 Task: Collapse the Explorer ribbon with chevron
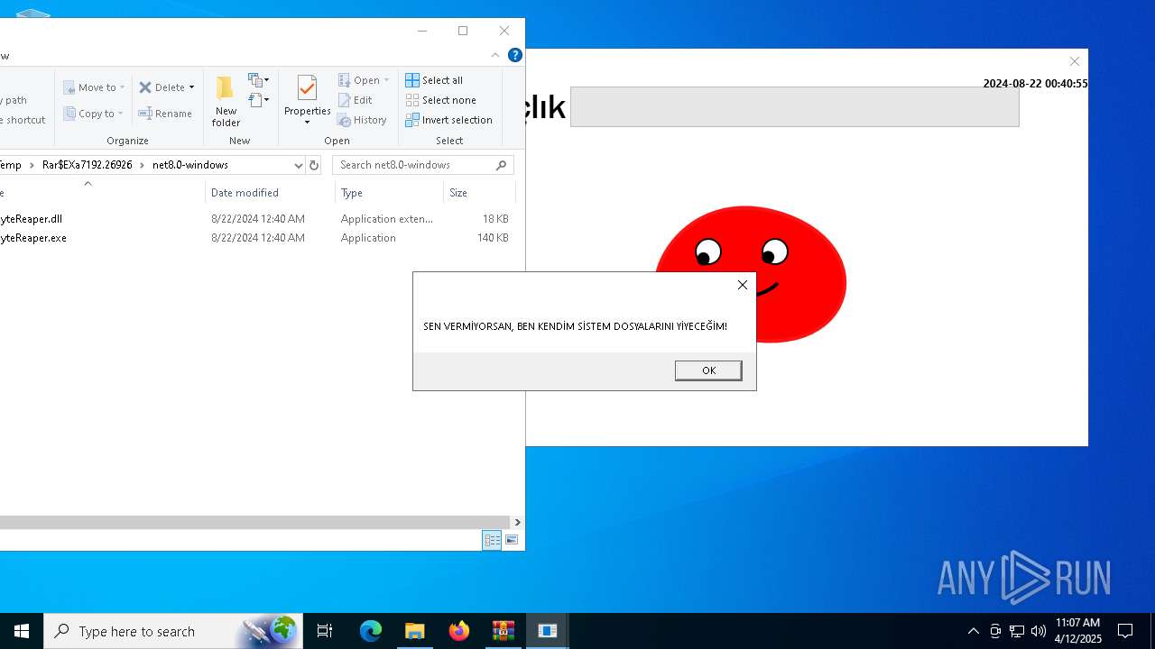coord(495,55)
